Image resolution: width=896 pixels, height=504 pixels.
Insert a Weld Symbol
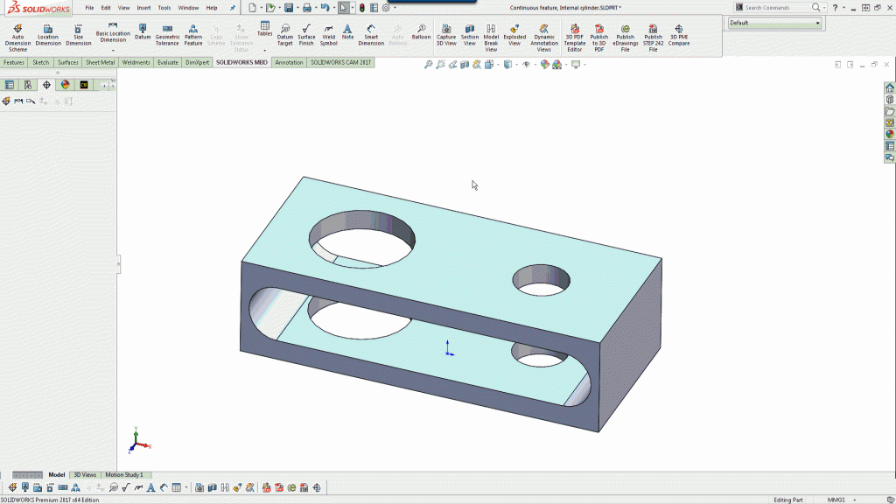coord(326,35)
